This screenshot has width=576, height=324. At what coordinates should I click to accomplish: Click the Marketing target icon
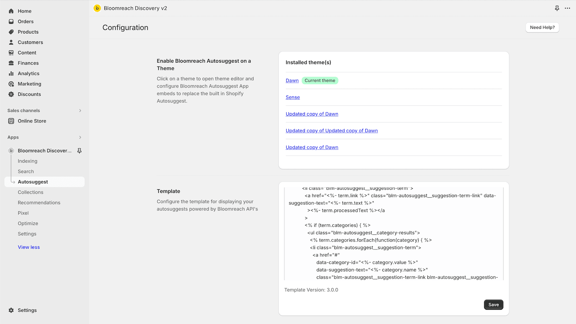(11, 84)
